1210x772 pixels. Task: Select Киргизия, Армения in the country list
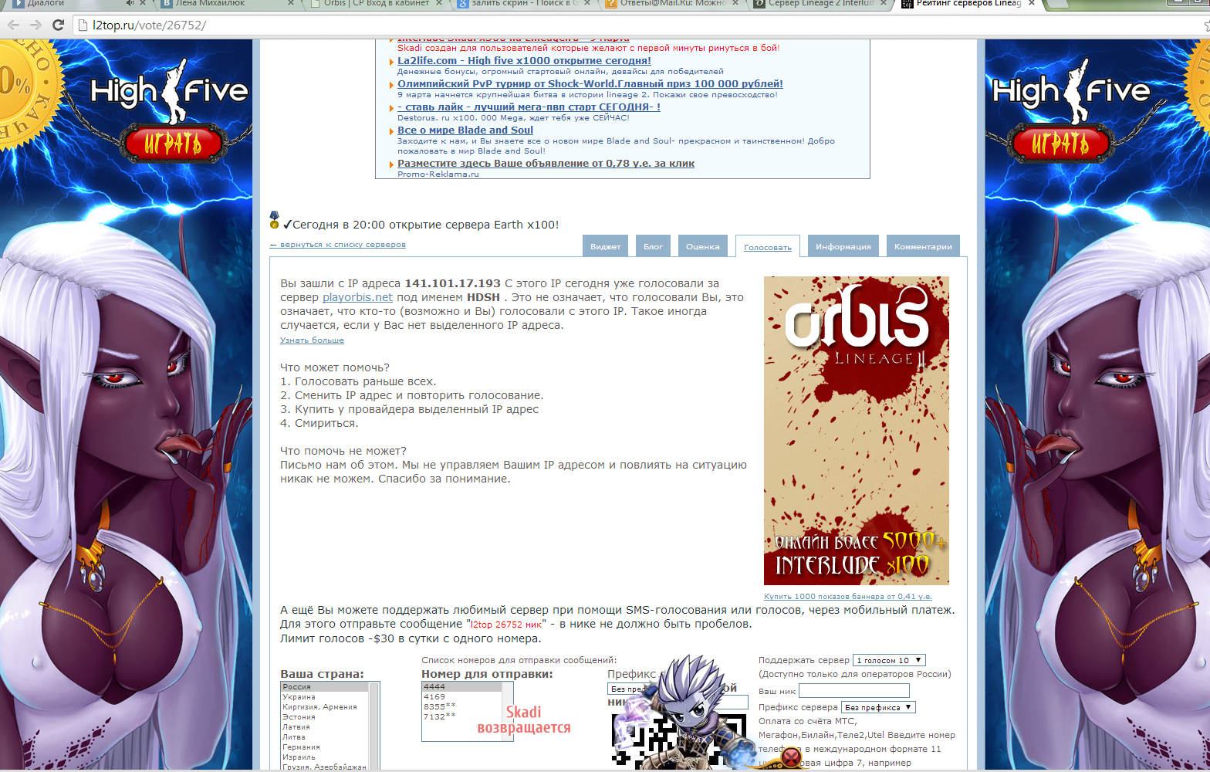click(x=324, y=706)
